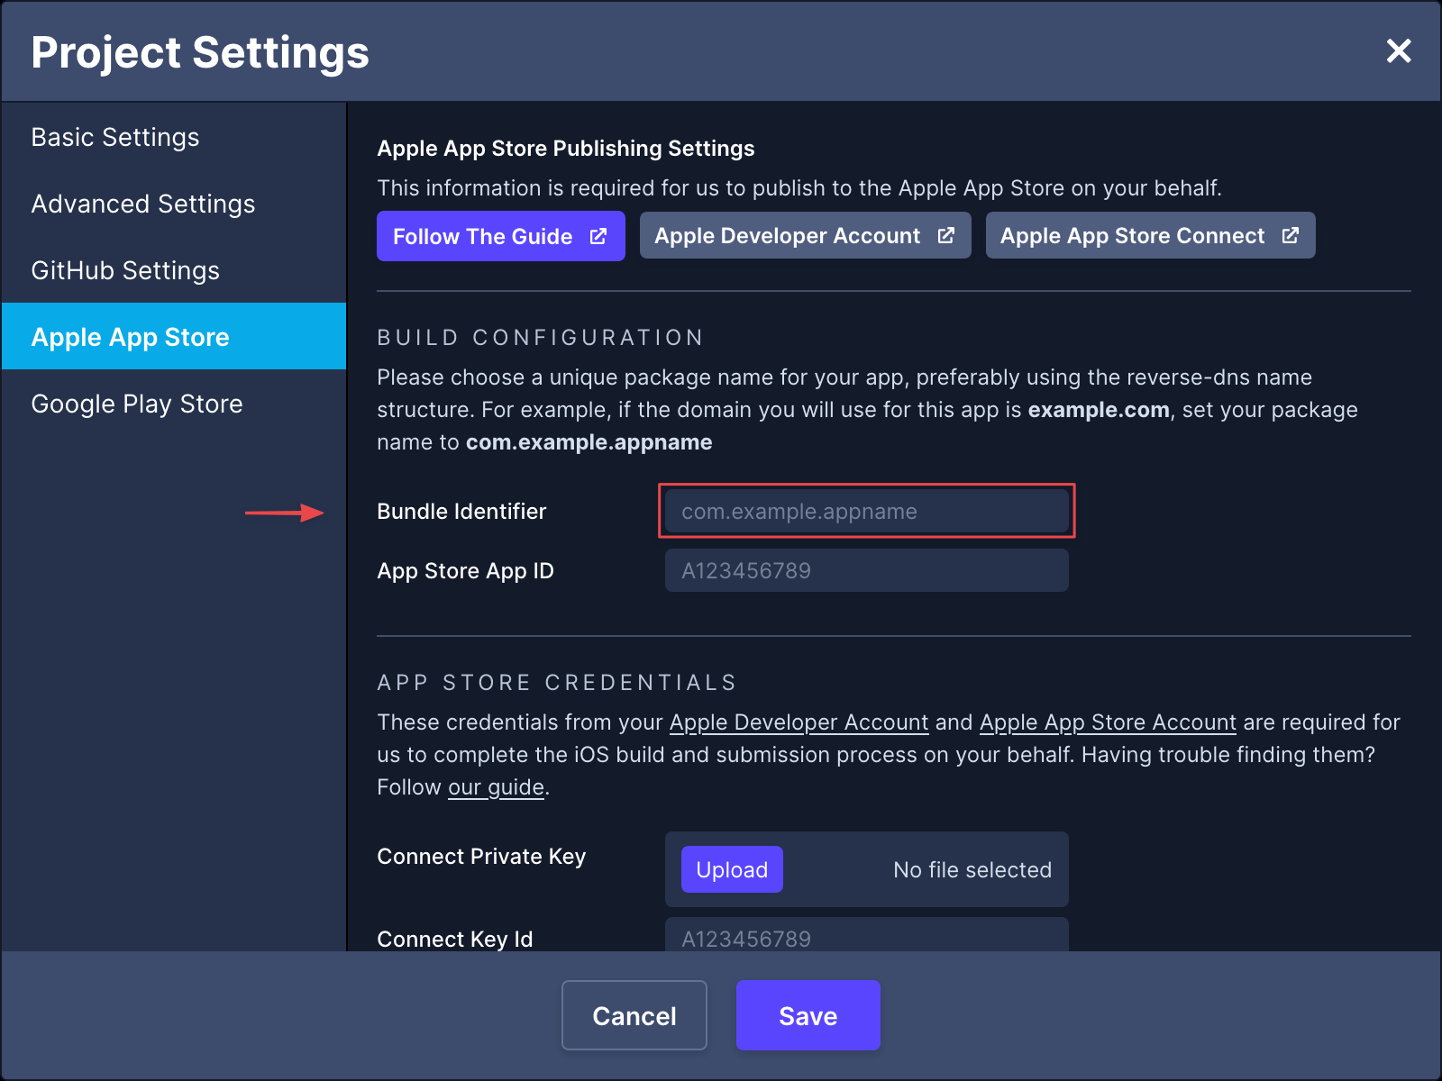Select the Apple App Store tab

pyautogui.click(x=131, y=337)
